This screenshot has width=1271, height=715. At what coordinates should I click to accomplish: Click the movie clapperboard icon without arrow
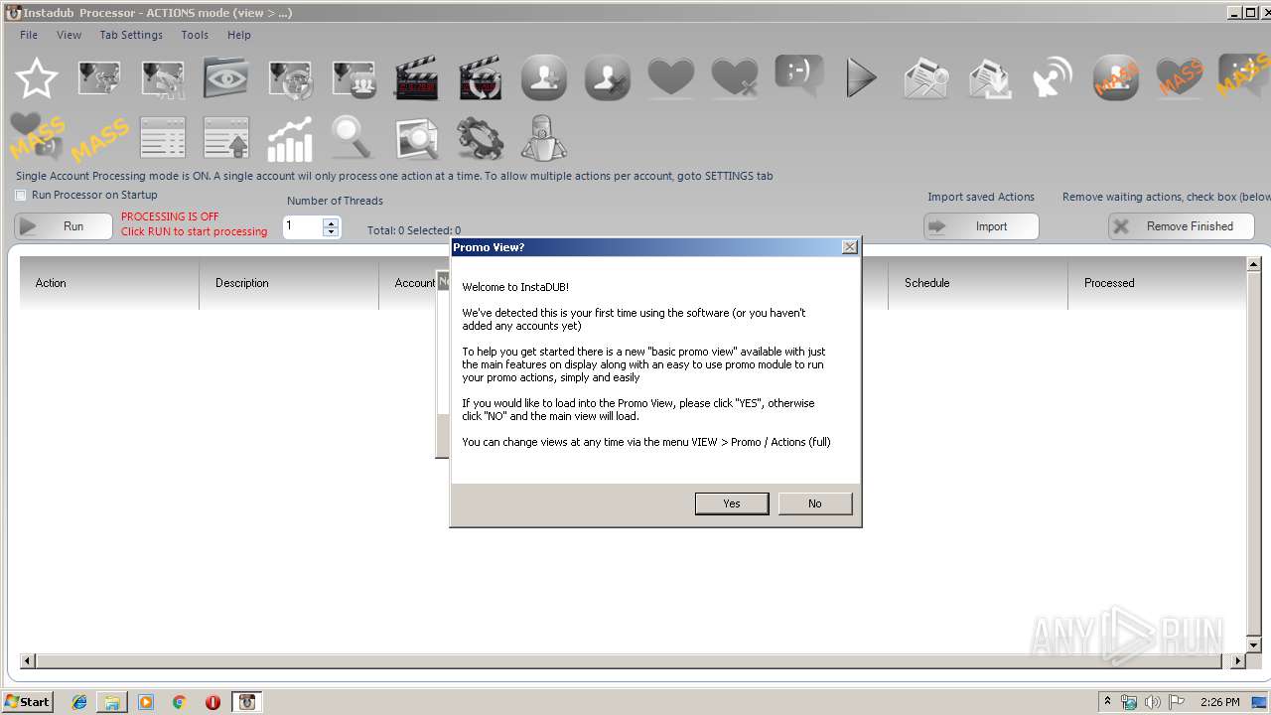point(416,77)
